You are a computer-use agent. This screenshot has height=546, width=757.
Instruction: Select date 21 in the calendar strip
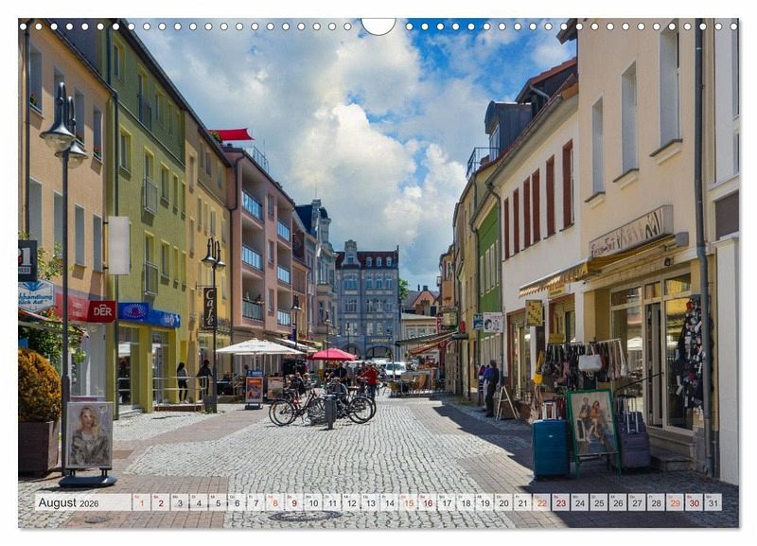point(523,502)
